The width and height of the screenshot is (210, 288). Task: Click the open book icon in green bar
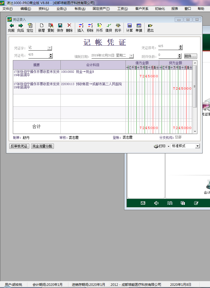tap(170, 203)
